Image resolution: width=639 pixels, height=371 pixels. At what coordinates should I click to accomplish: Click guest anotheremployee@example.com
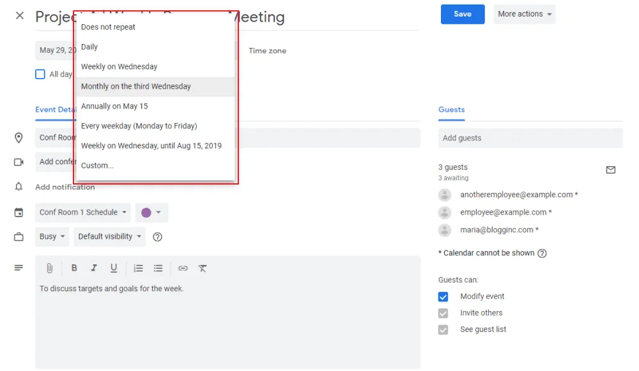tap(519, 195)
